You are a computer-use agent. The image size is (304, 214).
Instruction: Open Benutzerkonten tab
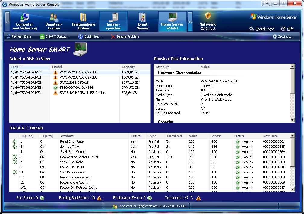coord(54,21)
